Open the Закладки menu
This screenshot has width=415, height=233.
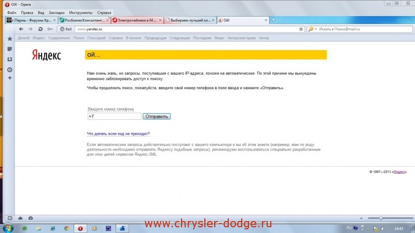point(57,12)
